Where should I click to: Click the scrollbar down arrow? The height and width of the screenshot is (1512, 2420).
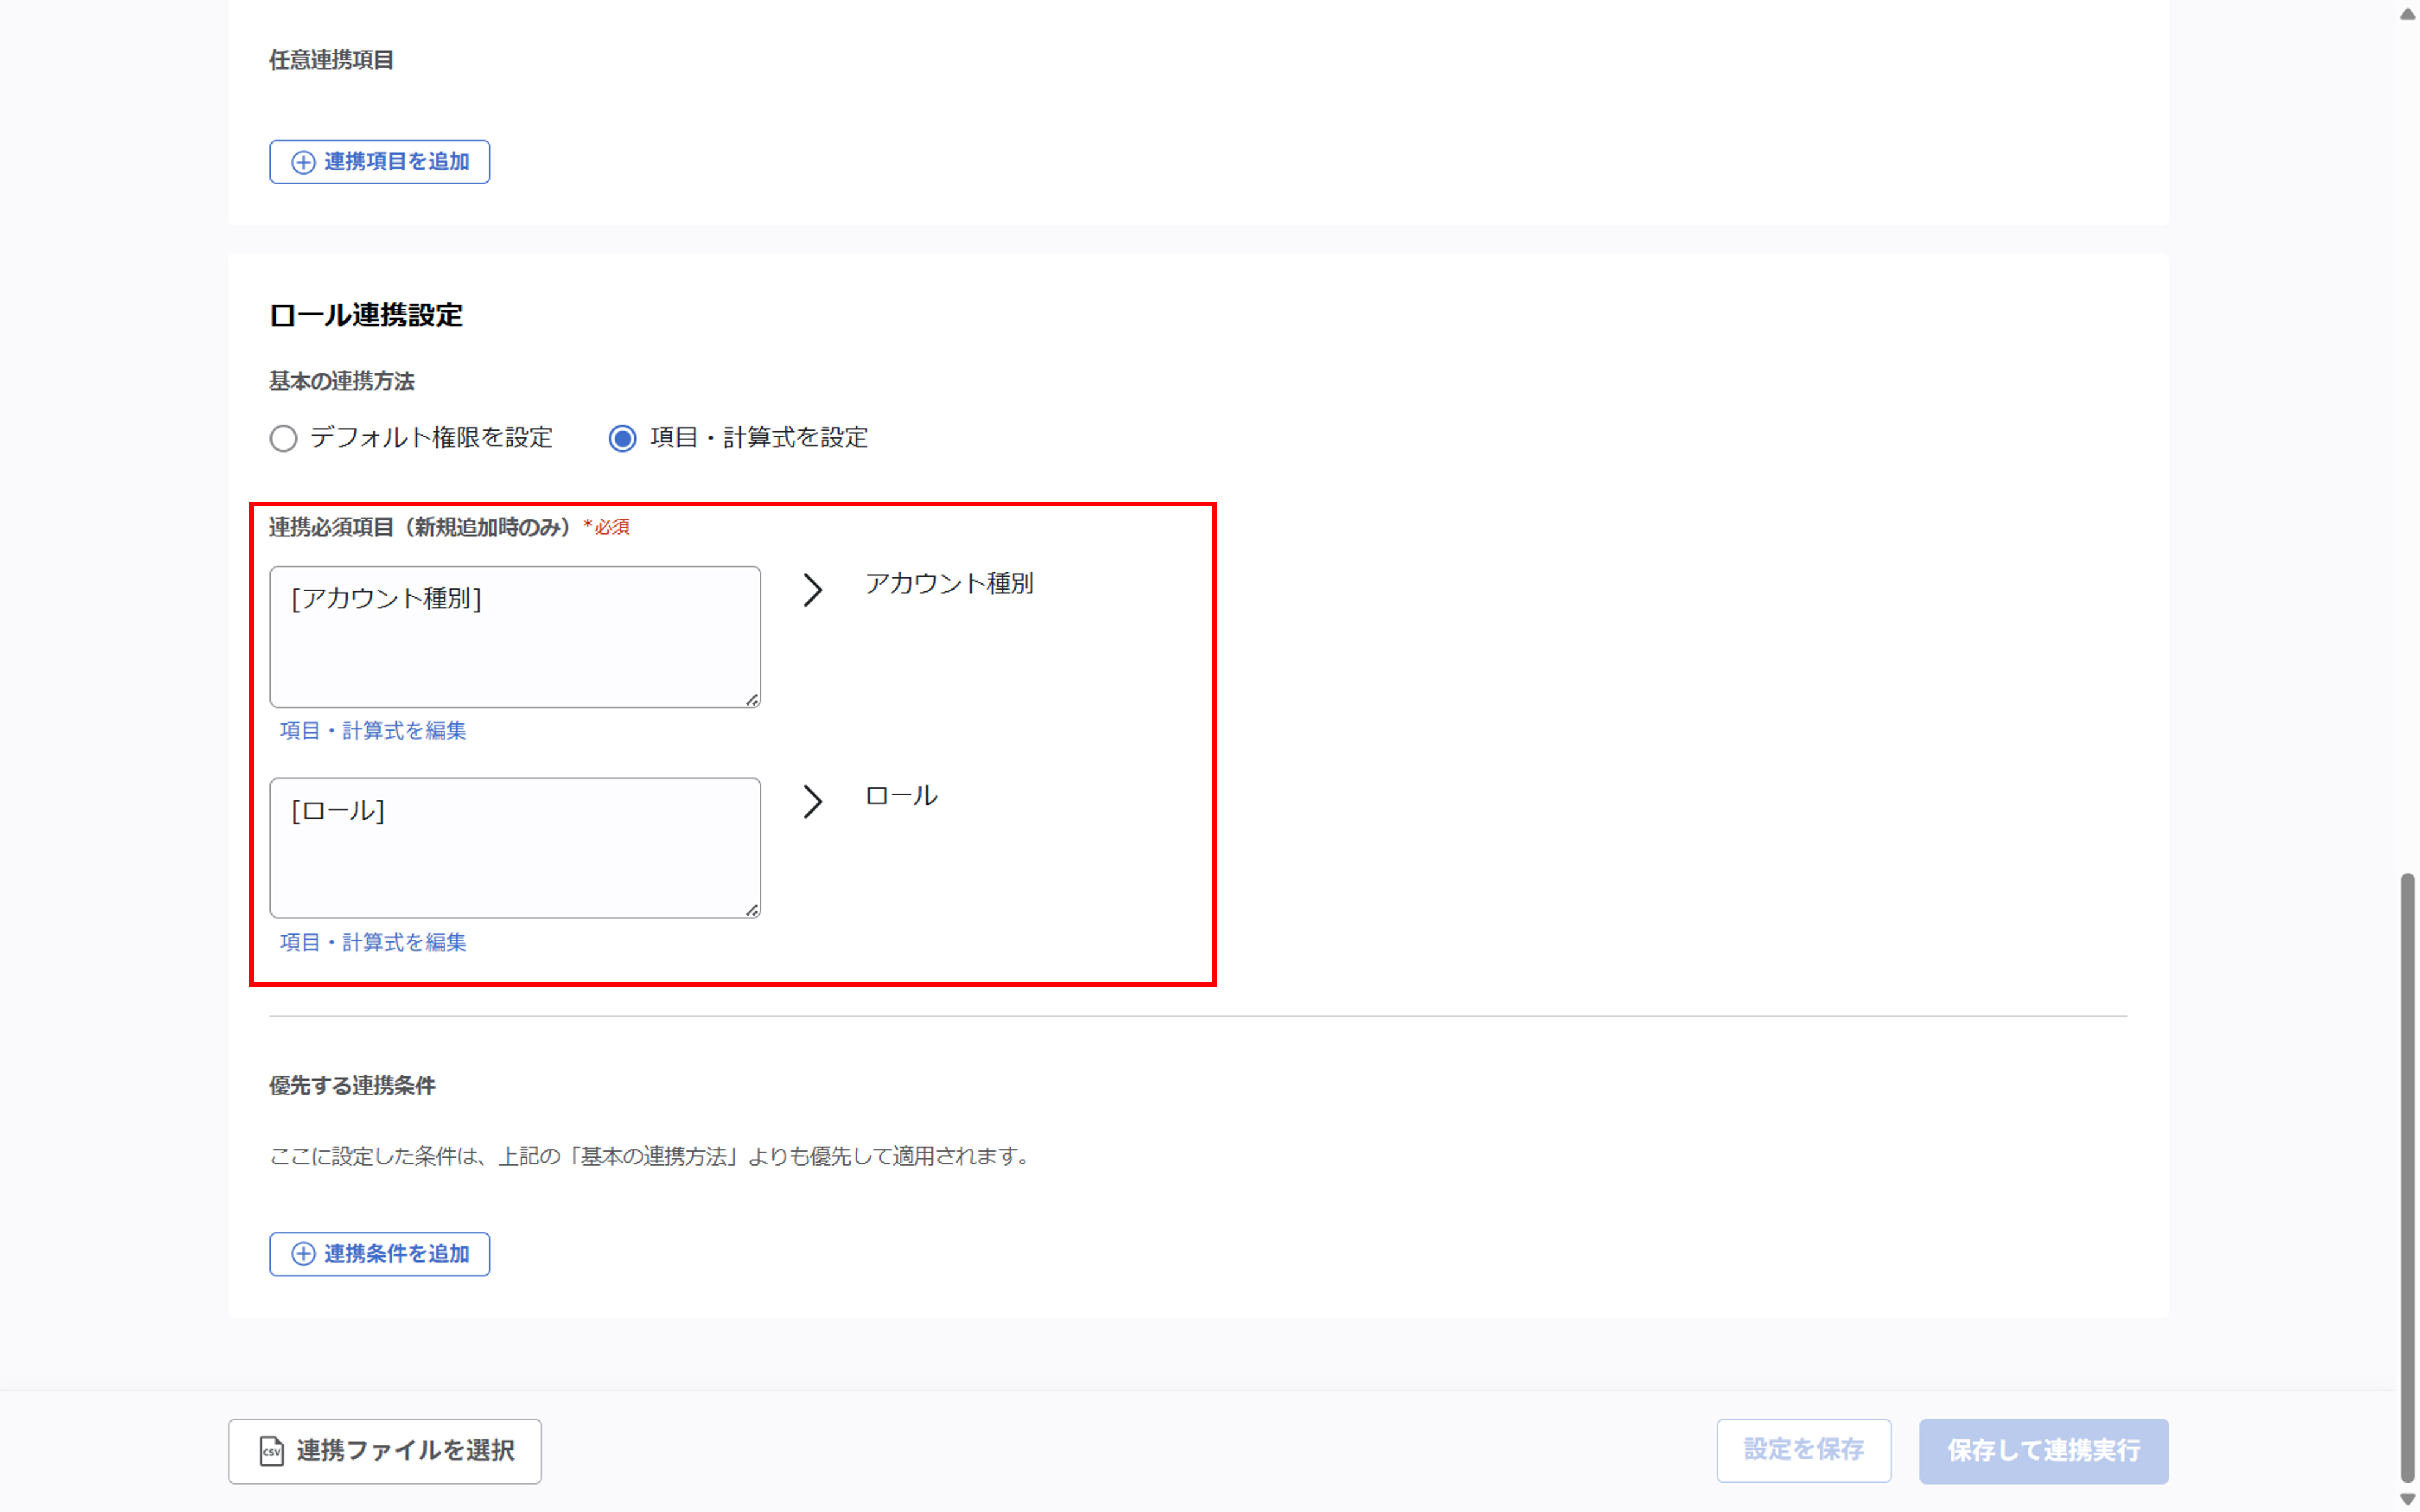pos(2408,1499)
